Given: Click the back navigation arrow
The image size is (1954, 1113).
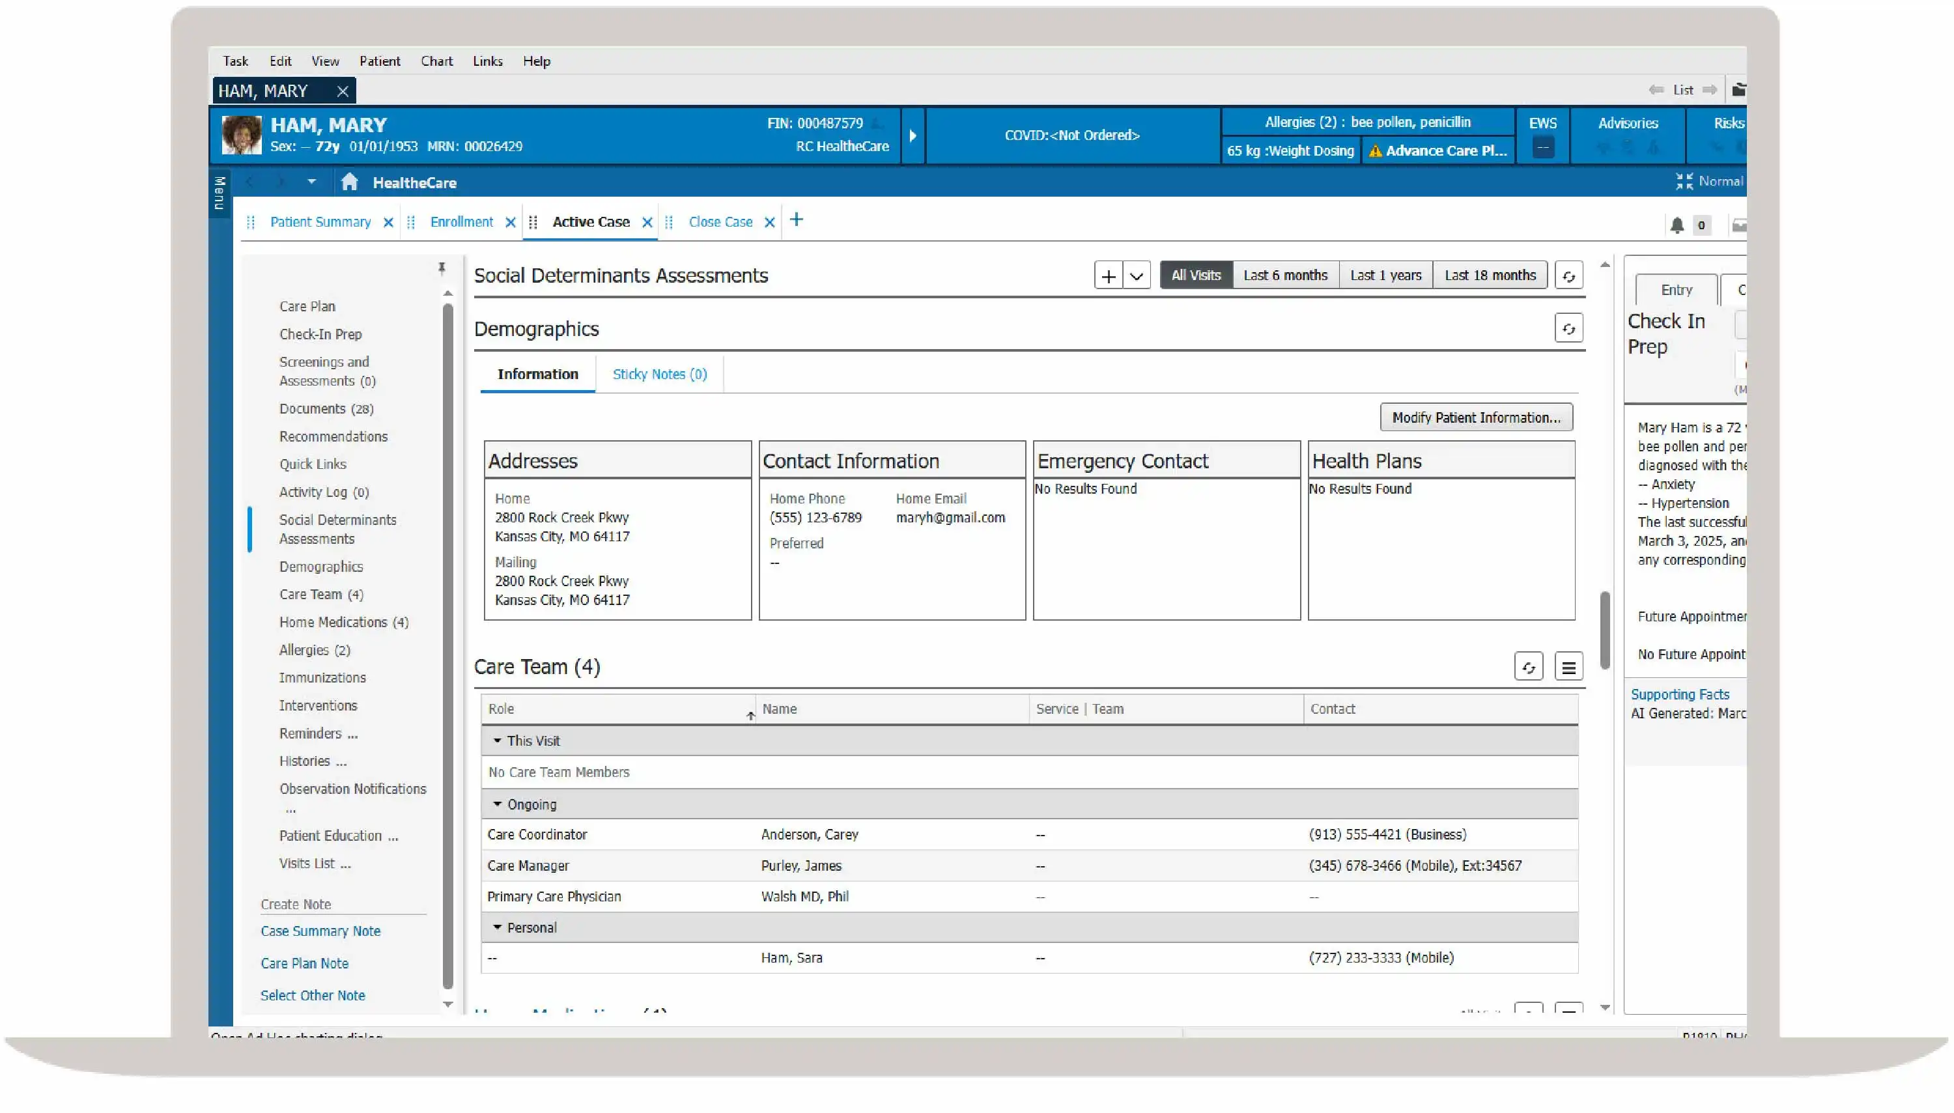Looking at the screenshot, I should click(x=250, y=182).
